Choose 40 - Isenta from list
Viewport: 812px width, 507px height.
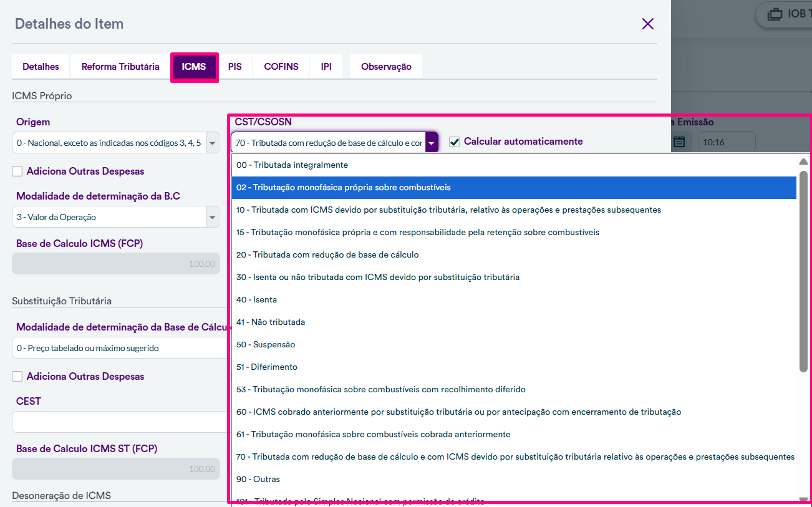(x=256, y=300)
